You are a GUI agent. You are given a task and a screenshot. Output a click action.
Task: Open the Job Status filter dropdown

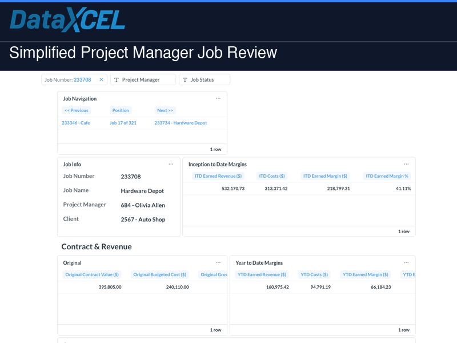click(x=205, y=79)
